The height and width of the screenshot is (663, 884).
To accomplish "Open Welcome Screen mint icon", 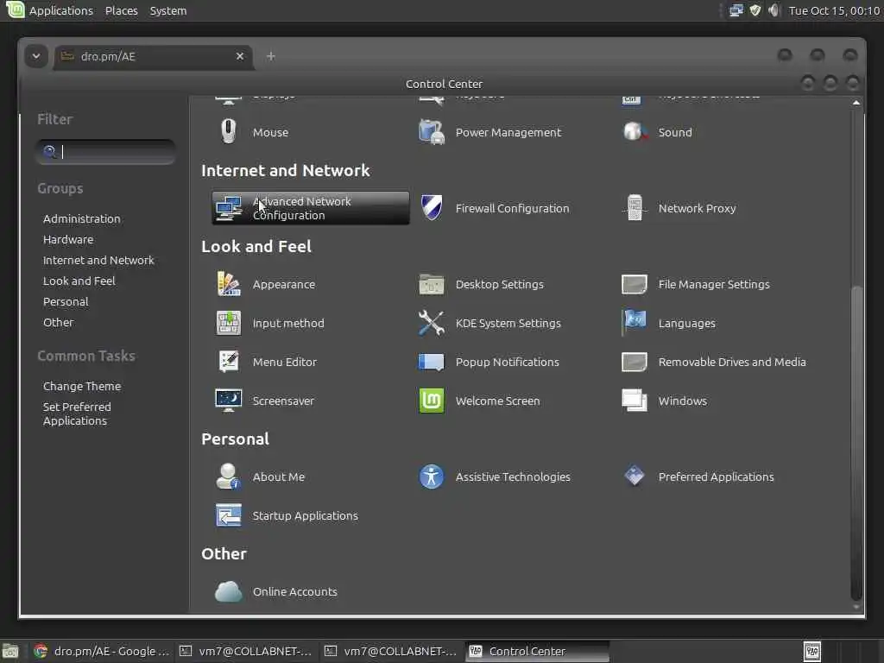I will (x=432, y=401).
